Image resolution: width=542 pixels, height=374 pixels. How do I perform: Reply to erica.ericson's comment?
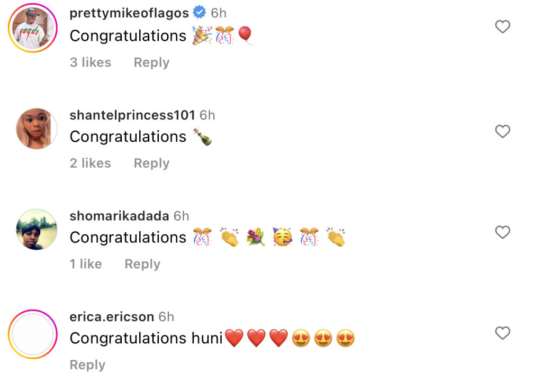tap(87, 365)
